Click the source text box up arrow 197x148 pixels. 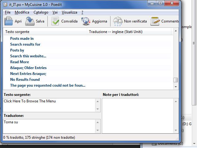(x=98, y=101)
